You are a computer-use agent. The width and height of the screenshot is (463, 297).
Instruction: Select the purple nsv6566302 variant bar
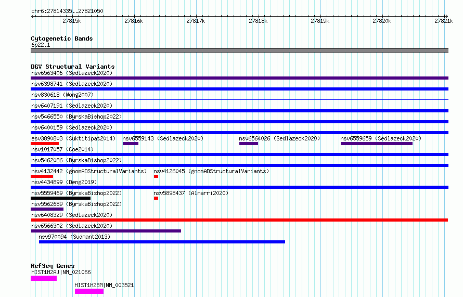[106, 231]
